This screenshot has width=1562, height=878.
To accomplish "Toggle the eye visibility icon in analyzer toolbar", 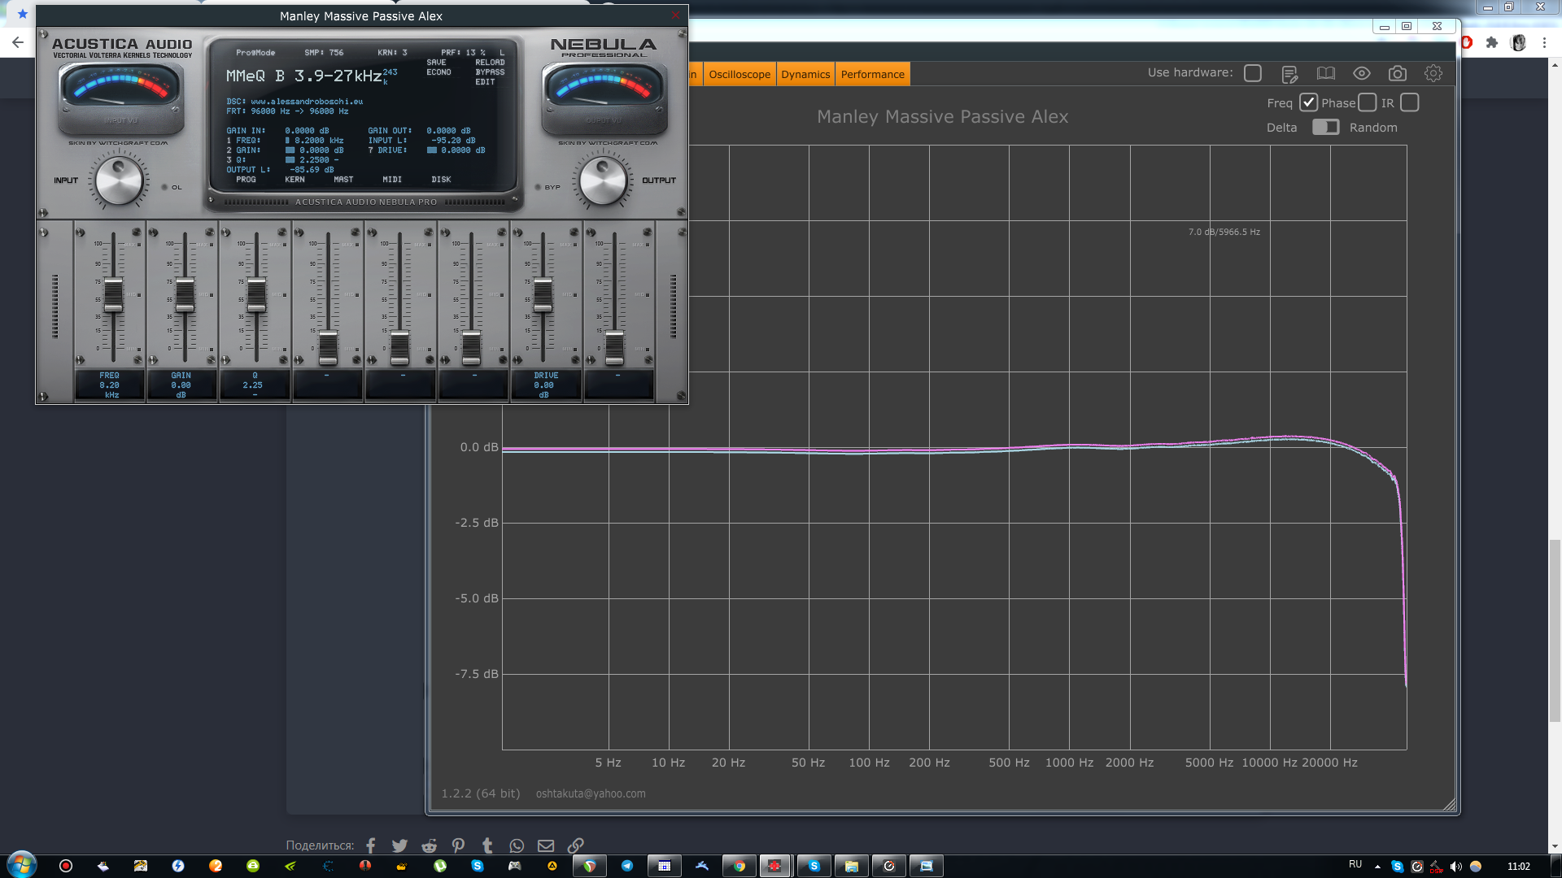I will point(1362,74).
